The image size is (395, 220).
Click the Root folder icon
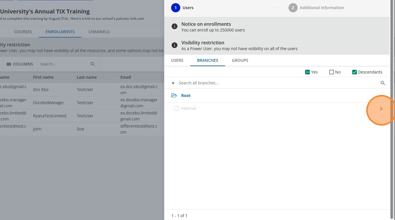click(x=174, y=95)
